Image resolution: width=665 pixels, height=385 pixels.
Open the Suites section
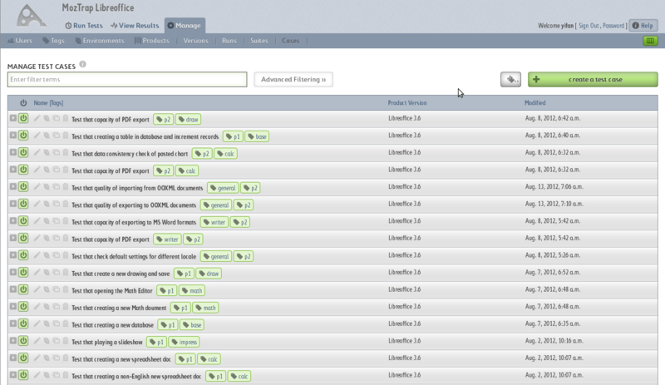(x=259, y=41)
